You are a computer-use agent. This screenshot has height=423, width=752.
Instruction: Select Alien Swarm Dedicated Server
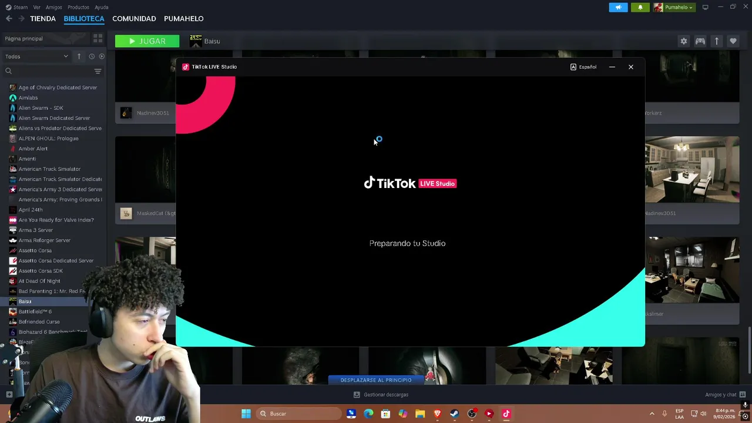(53, 118)
